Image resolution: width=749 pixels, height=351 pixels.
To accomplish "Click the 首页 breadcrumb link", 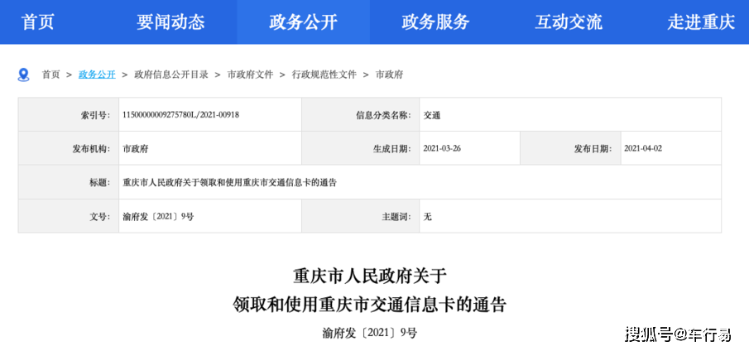I will coord(51,75).
